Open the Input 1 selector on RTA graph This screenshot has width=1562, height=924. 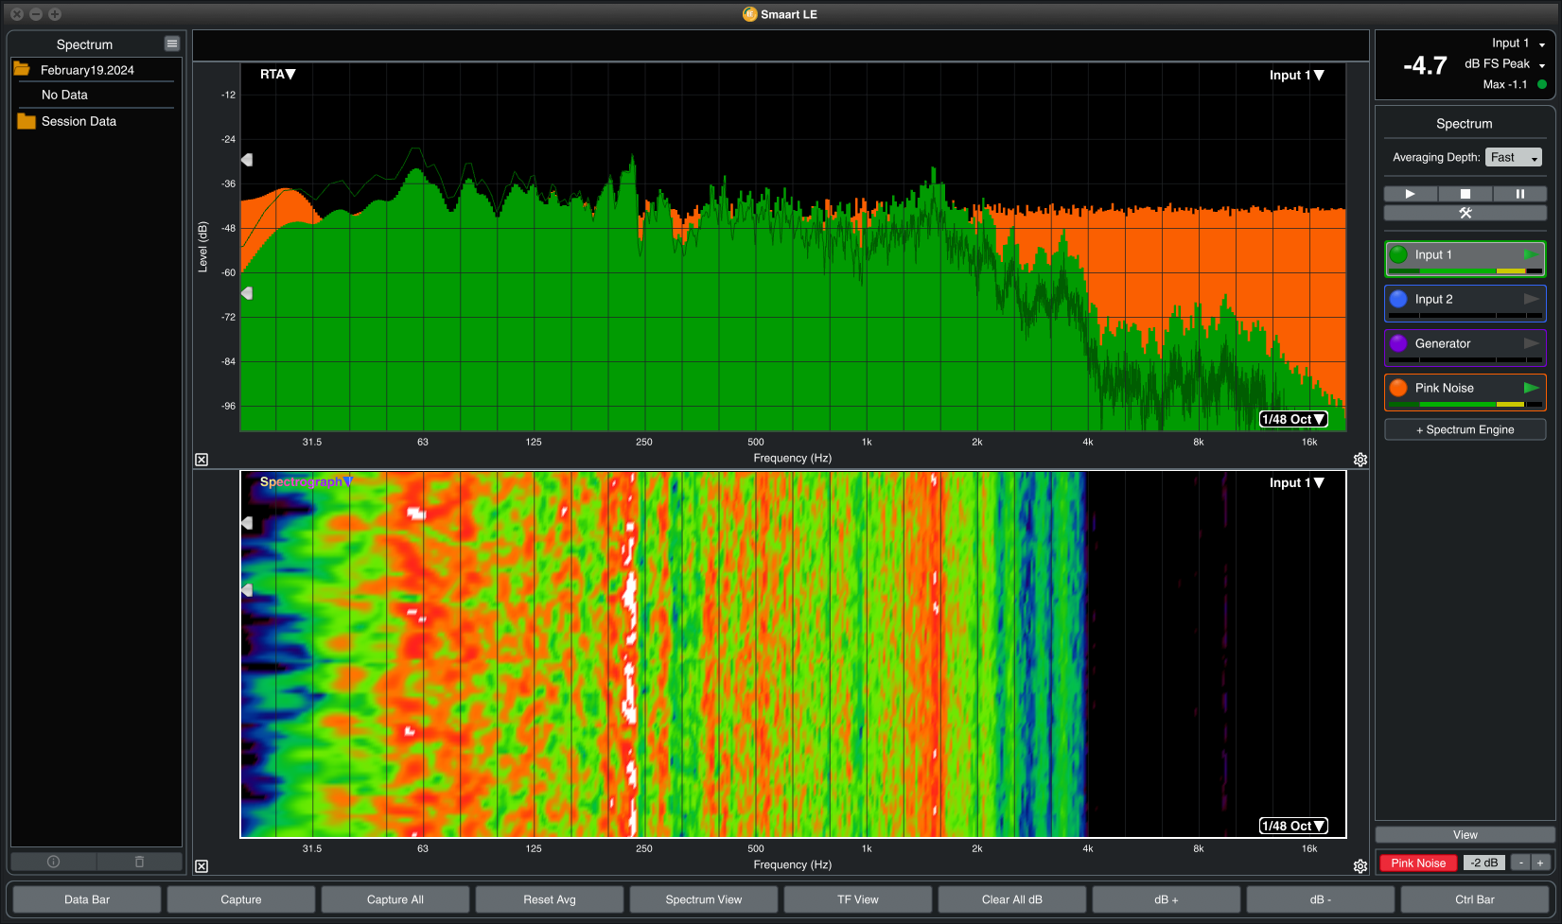point(1296,75)
